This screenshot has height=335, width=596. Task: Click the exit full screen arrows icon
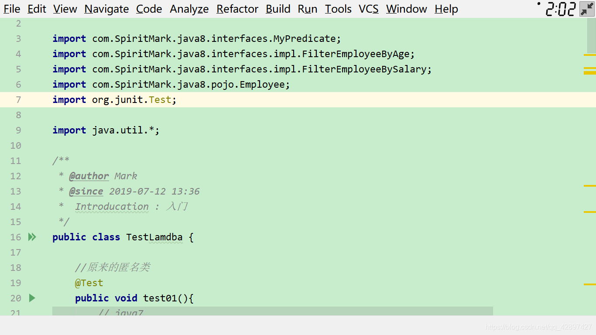pos(587,9)
